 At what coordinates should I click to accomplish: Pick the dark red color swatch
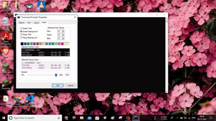[34, 44]
